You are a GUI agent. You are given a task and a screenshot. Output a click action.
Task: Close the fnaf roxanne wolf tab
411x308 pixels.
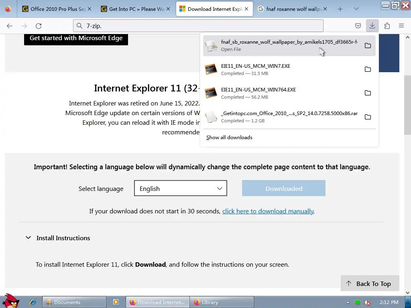coord(325,9)
